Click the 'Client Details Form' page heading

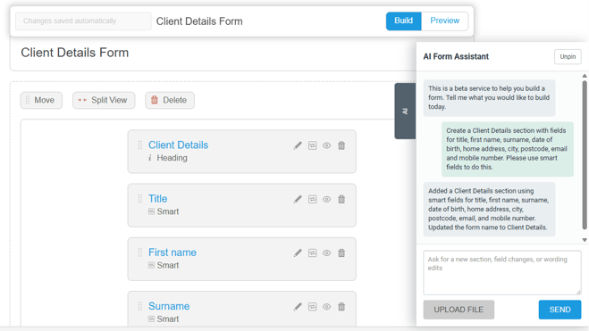coord(74,53)
